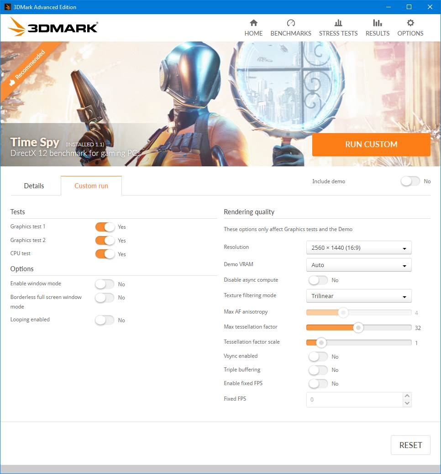
Task: Turn on Looping enabled
Action: [105, 320]
